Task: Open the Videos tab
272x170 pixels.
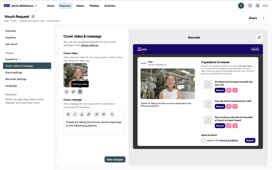Action: [80, 6]
